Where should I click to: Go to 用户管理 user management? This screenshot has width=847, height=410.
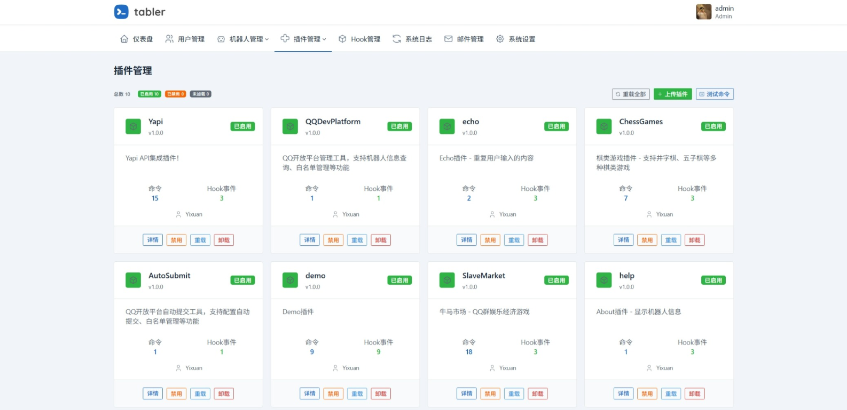(x=185, y=39)
